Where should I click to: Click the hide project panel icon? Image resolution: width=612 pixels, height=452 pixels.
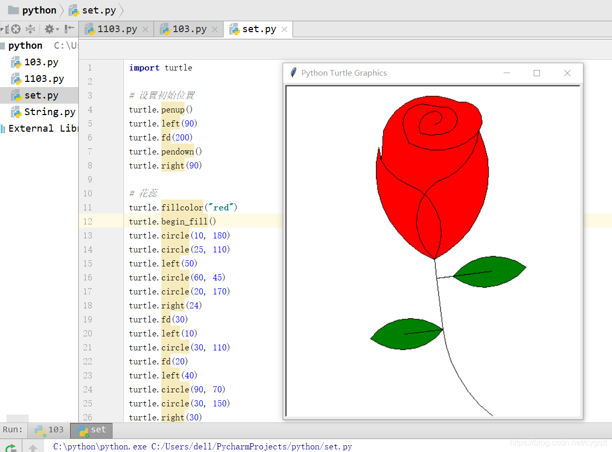69,29
